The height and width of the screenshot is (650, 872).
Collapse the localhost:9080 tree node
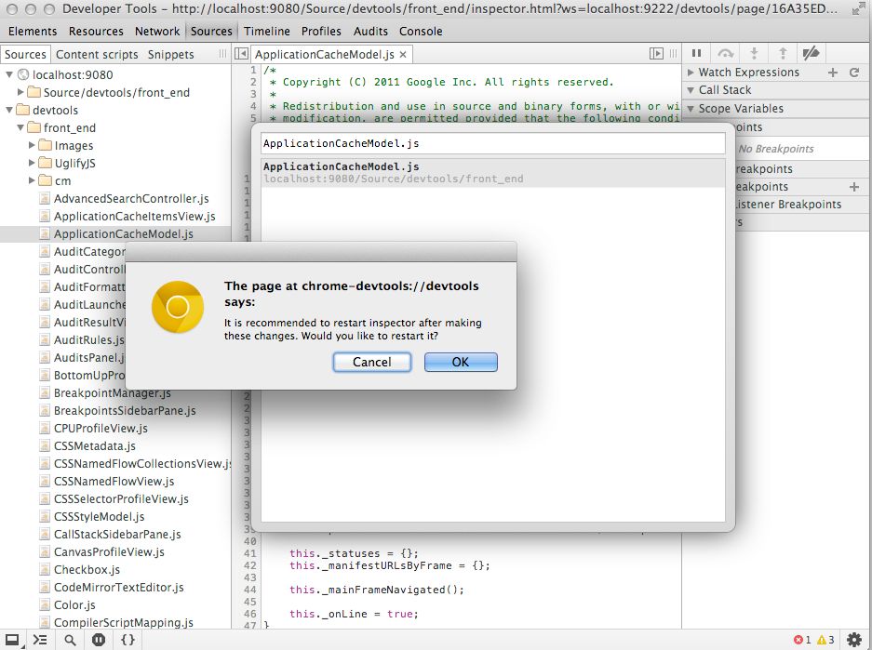coord(9,74)
